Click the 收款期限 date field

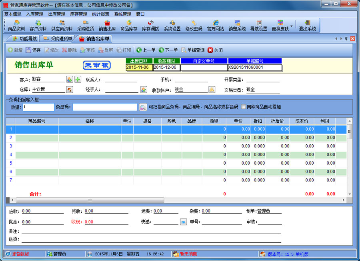(x=166, y=68)
